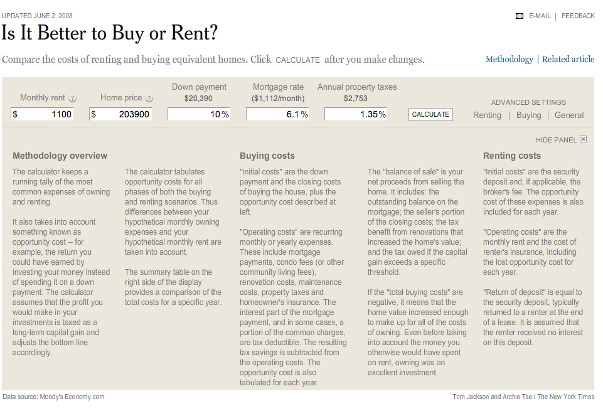Click the Monthly rent help icon
Image resolution: width=603 pixels, height=411 pixels.
(x=73, y=98)
